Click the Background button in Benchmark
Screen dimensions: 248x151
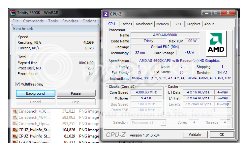[x=35, y=93]
